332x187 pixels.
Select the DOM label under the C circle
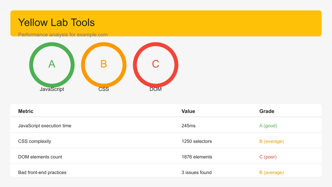pyautogui.click(x=156, y=89)
